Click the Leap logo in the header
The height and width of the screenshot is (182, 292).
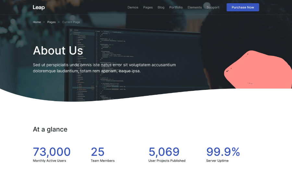(39, 7)
